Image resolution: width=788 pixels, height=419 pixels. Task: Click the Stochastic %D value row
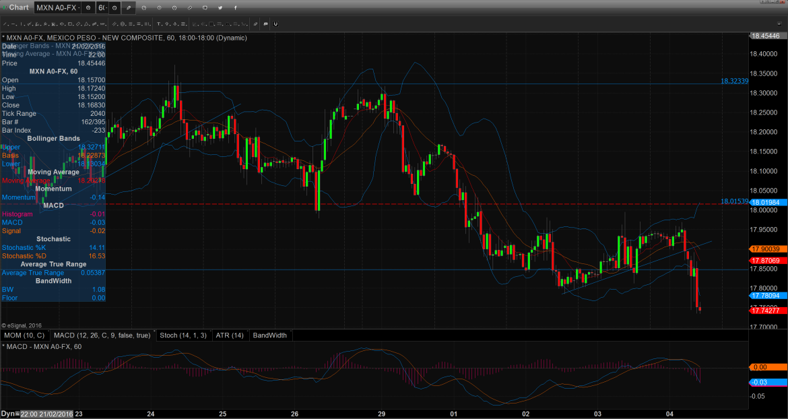(53, 256)
